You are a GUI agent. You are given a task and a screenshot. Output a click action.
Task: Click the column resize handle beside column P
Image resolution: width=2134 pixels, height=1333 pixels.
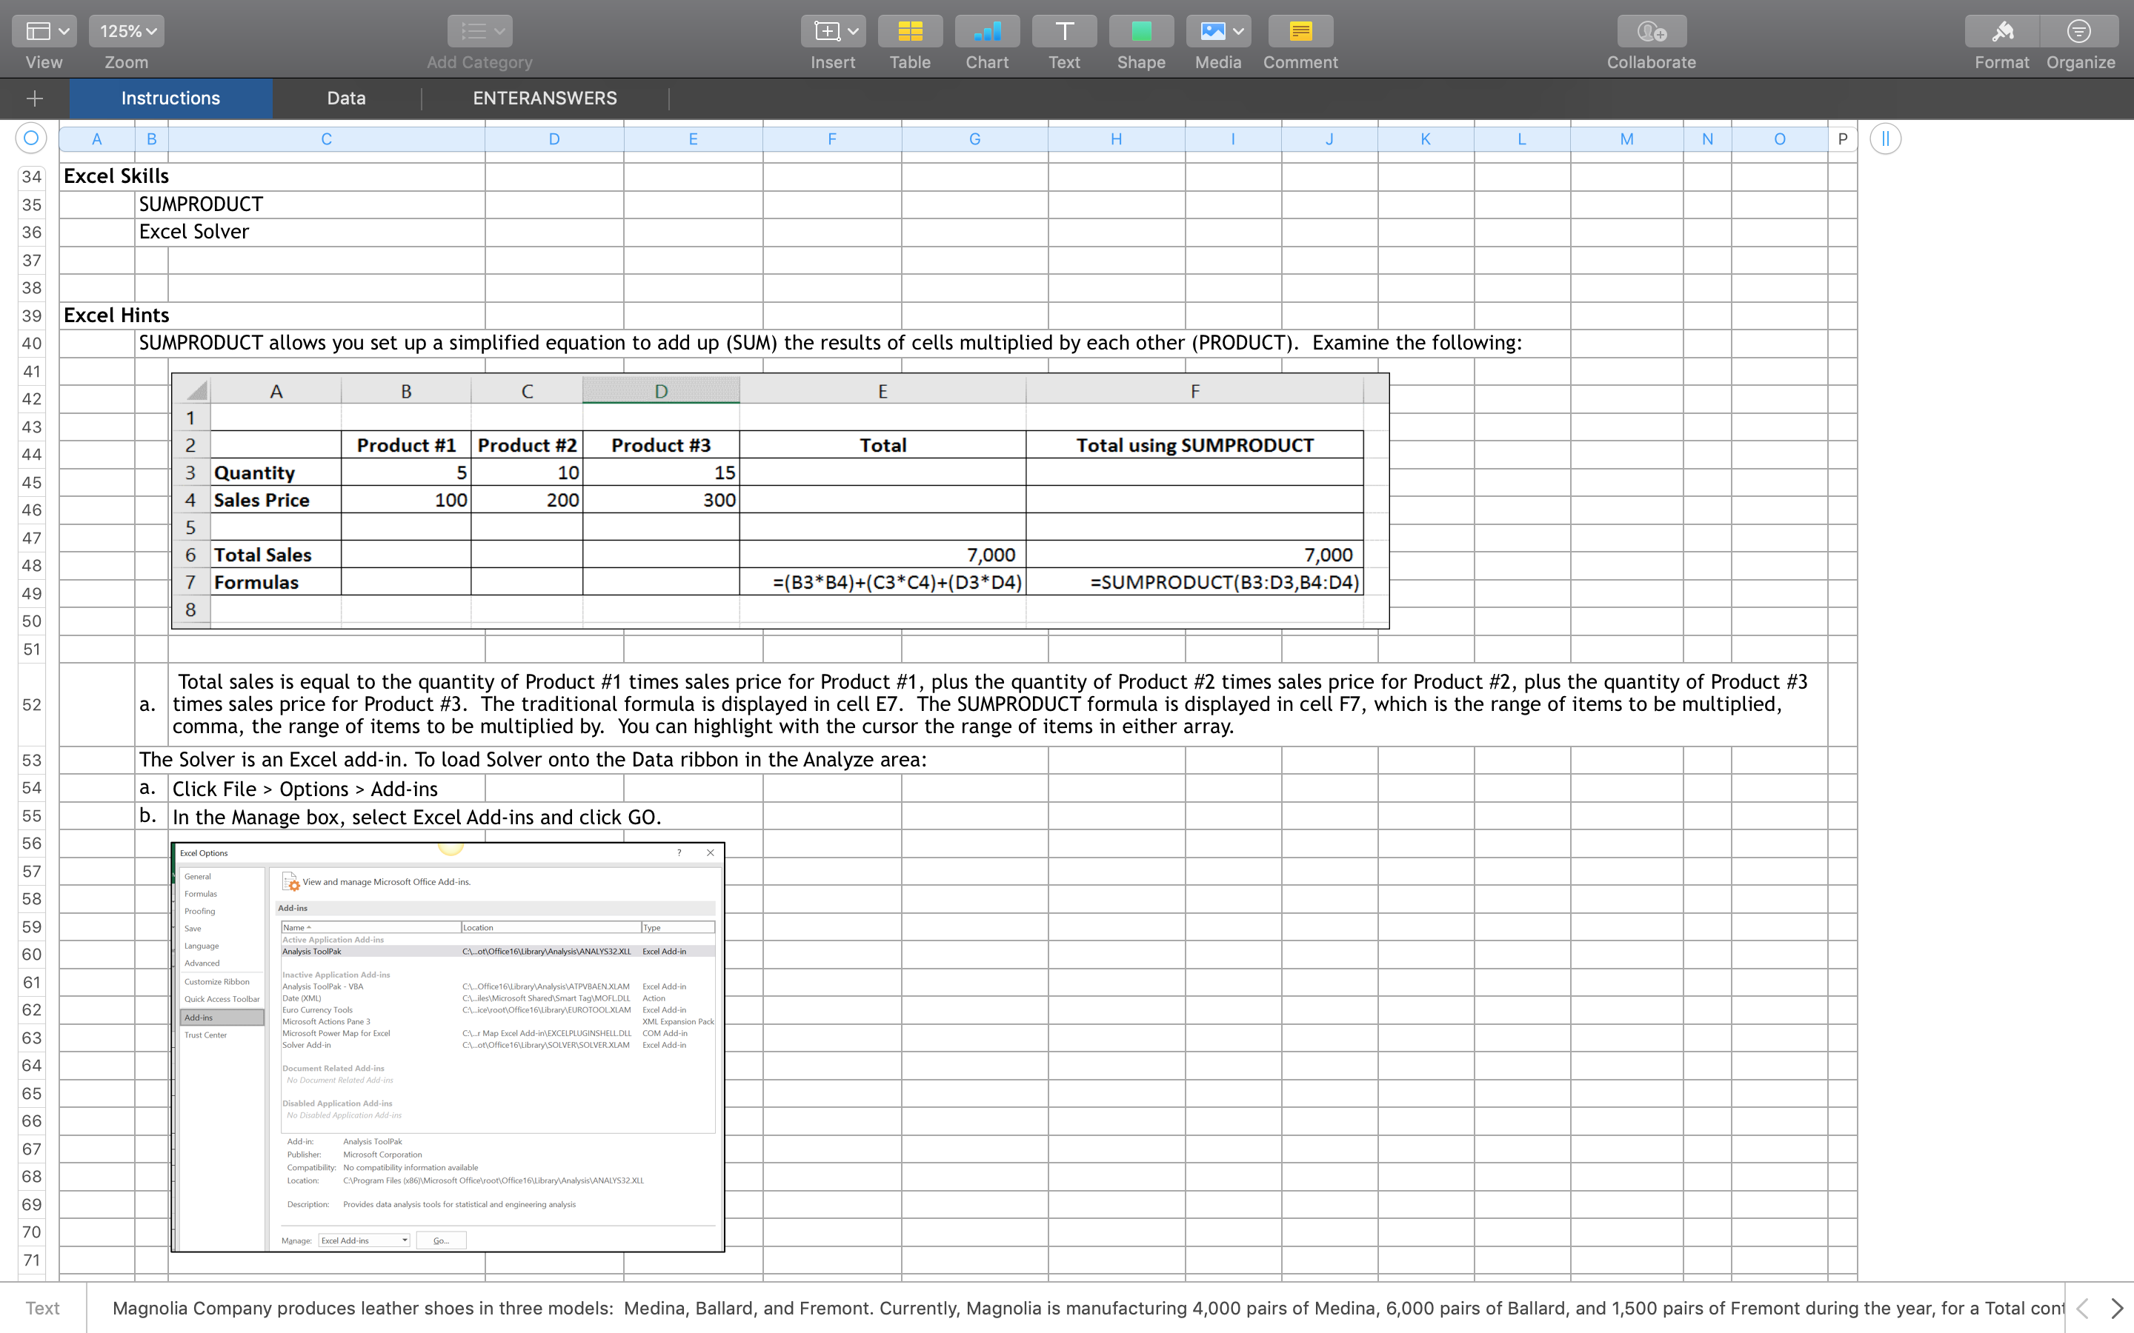click(x=1884, y=138)
